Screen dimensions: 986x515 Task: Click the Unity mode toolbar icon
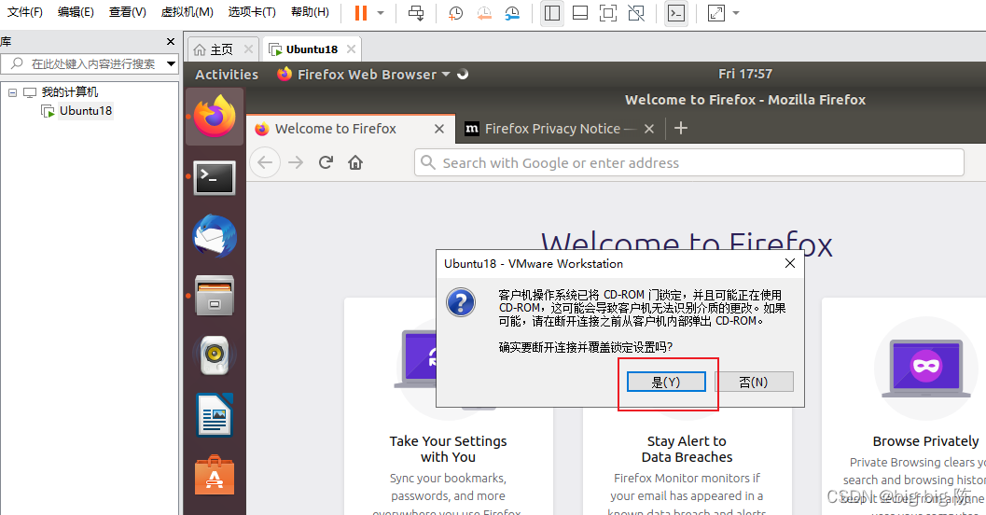[x=636, y=12]
